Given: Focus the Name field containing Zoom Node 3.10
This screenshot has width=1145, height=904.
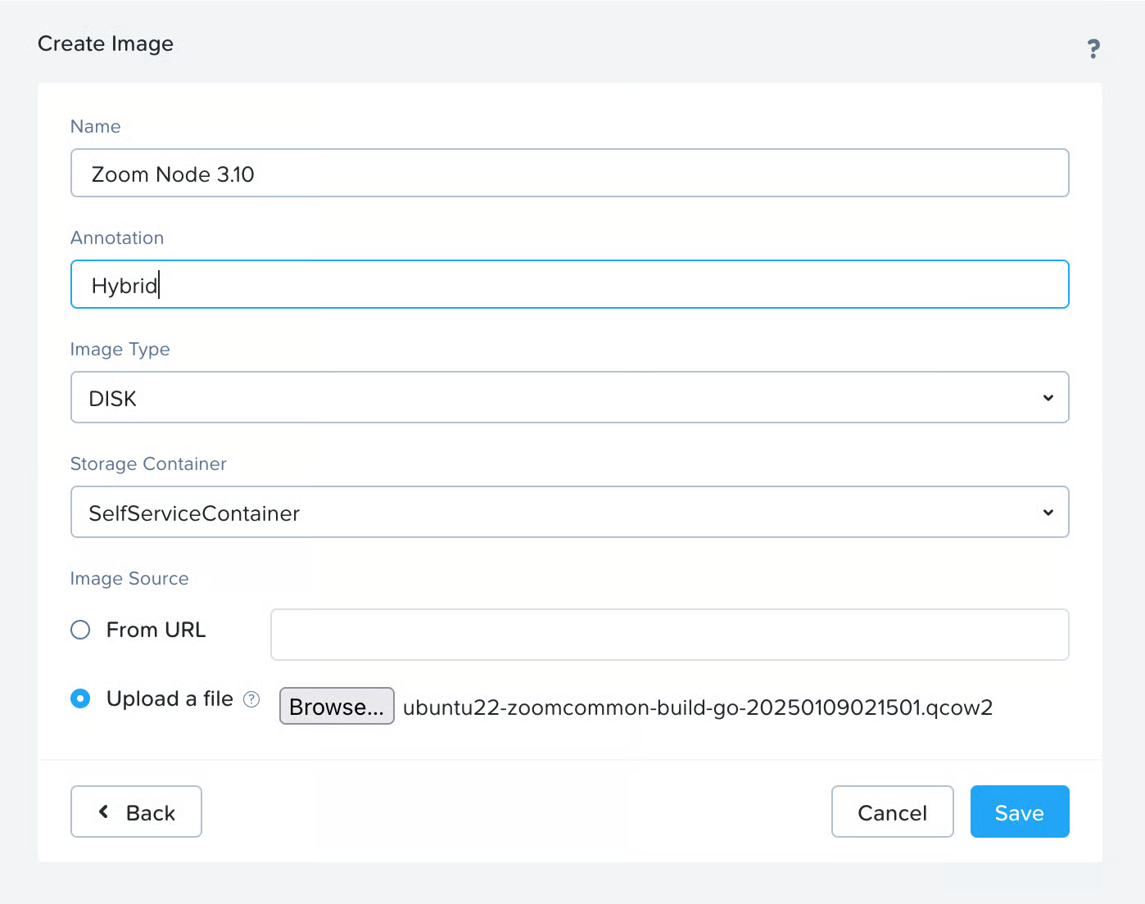Looking at the screenshot, I should click(569, 174).
